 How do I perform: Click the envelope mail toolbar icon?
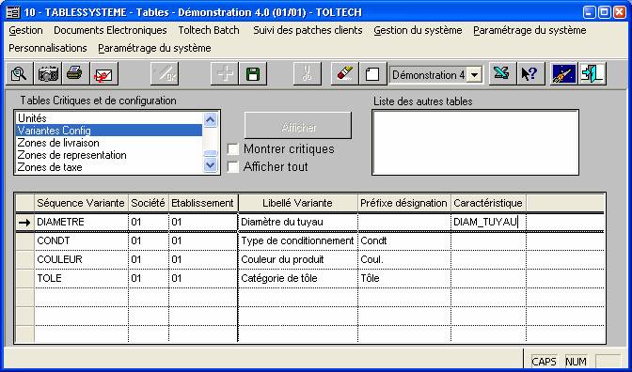[104, 73]
